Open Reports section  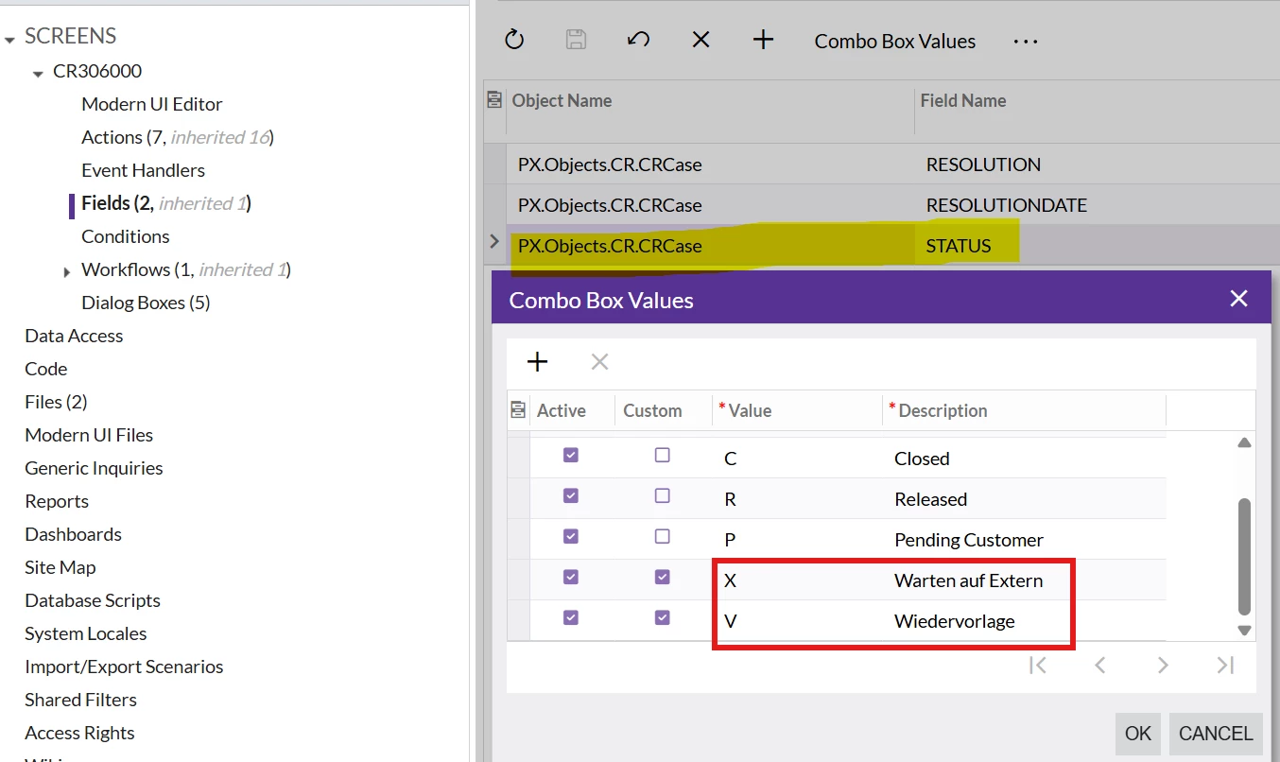coord(57,501)
